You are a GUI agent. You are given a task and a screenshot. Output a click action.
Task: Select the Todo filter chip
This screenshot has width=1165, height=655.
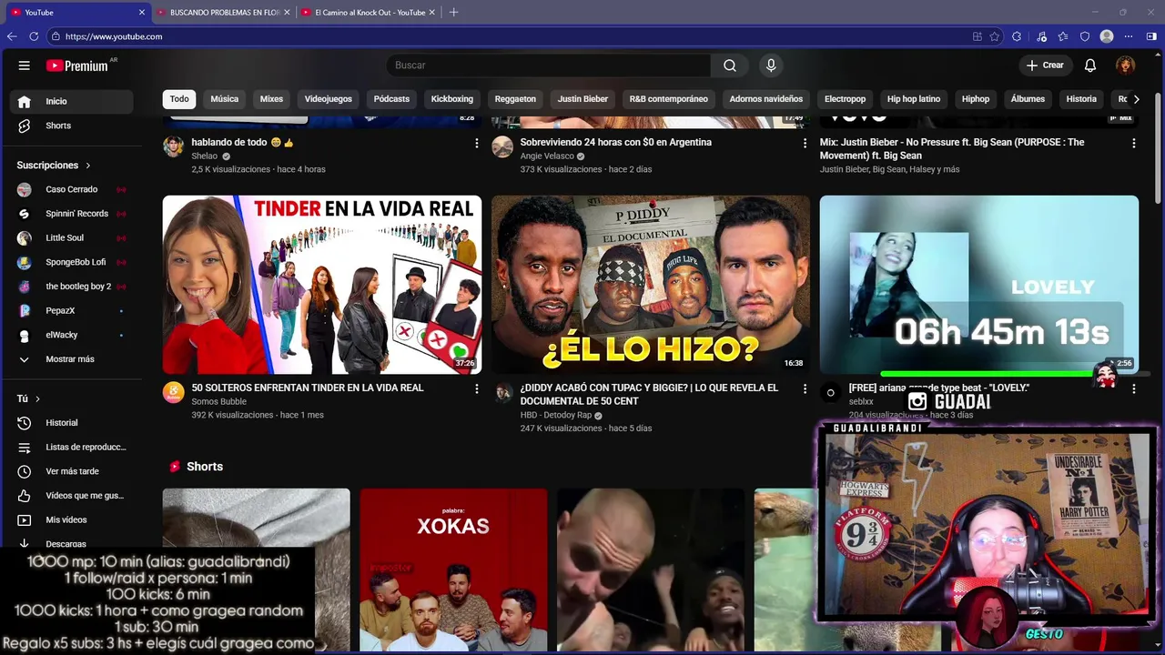point(179,99)
